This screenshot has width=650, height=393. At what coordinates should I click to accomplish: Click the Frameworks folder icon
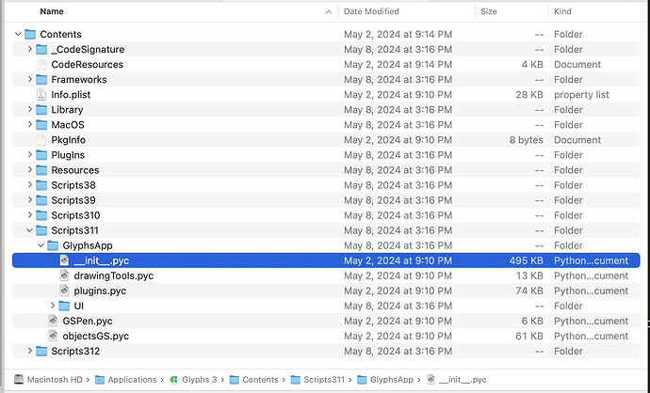click(x=41, y=80)
